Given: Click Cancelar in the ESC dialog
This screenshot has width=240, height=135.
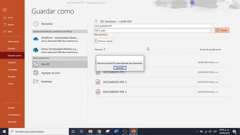Looking at the screenshot, I should click(120, 68).
